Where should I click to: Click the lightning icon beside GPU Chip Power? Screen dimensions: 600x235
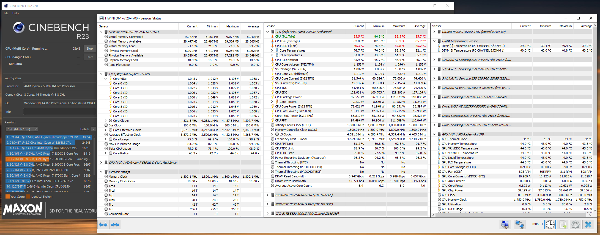coord(439,190)
